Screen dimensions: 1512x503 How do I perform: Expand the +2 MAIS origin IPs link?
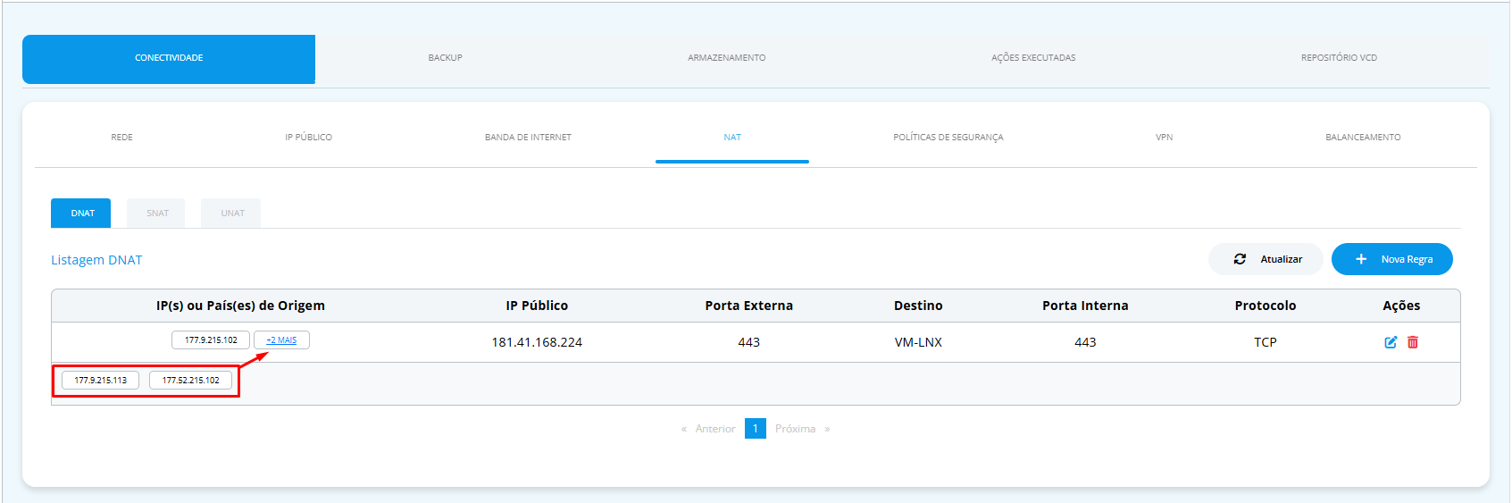coord(281,340)
